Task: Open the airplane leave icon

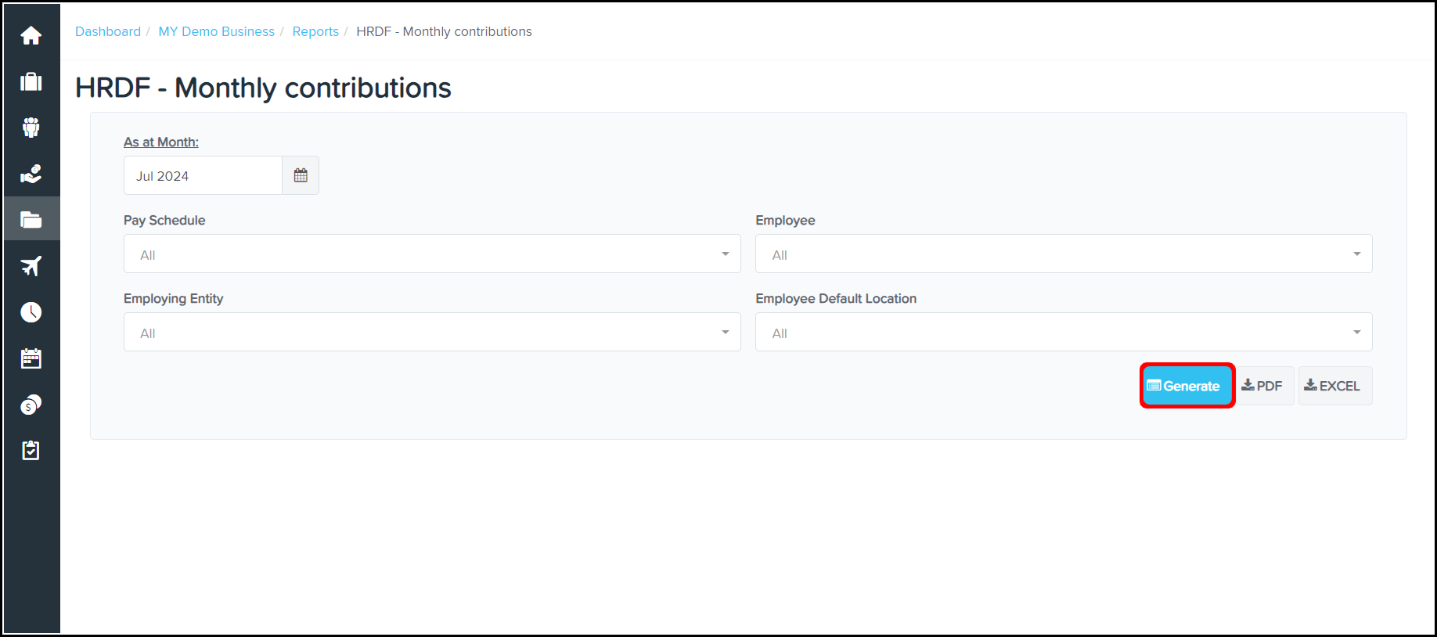Action: pos(31,266)
